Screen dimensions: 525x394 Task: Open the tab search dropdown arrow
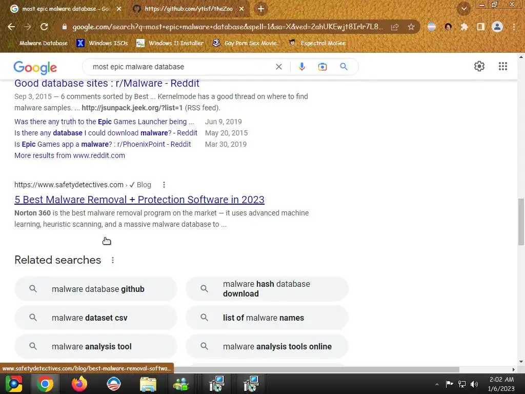[464, 9]
